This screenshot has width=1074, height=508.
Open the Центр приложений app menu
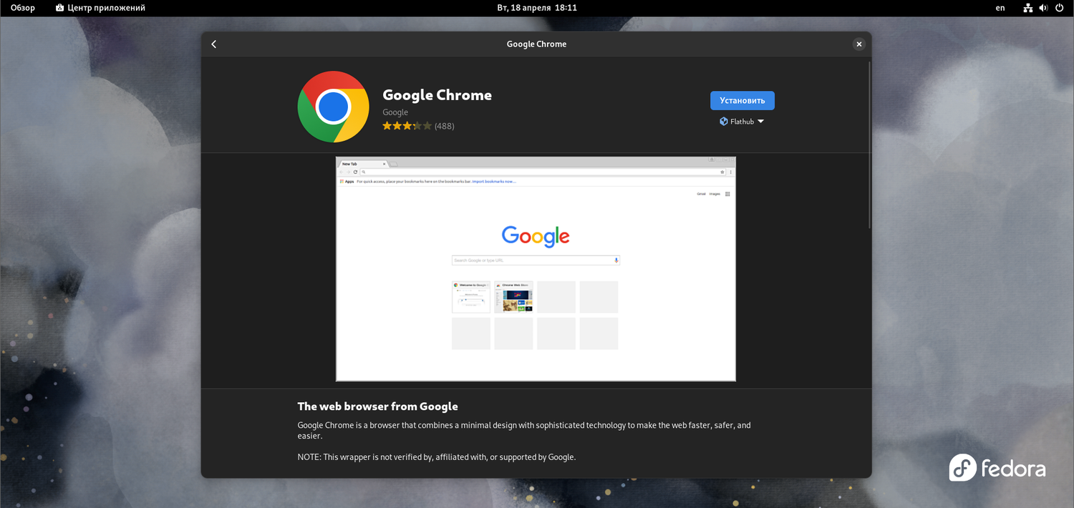100,8
